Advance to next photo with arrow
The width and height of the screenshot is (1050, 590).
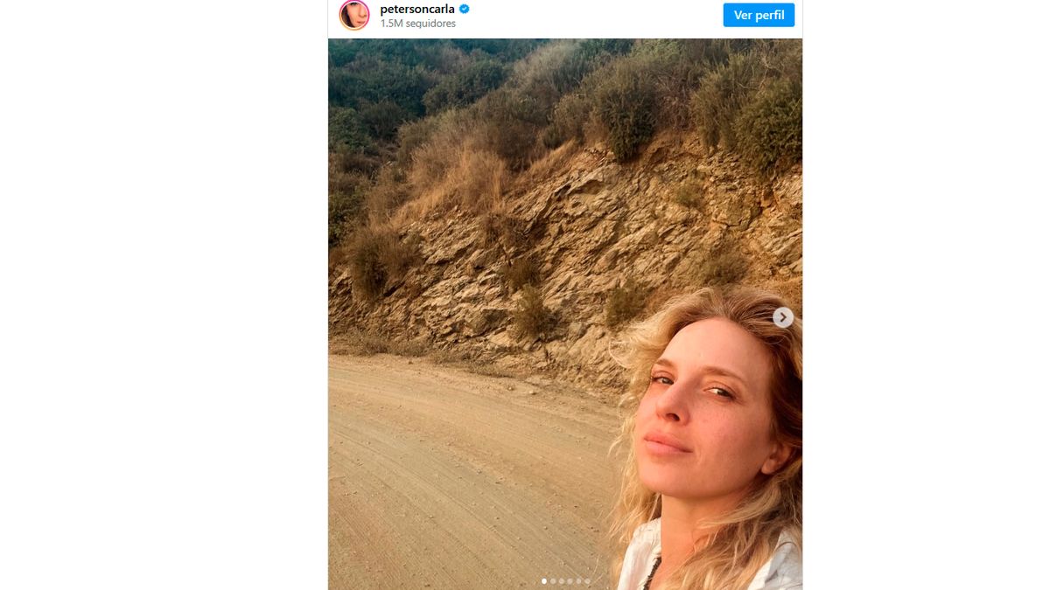tap(783, 317)
